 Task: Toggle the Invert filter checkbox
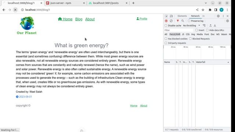(x=196, y=30)
